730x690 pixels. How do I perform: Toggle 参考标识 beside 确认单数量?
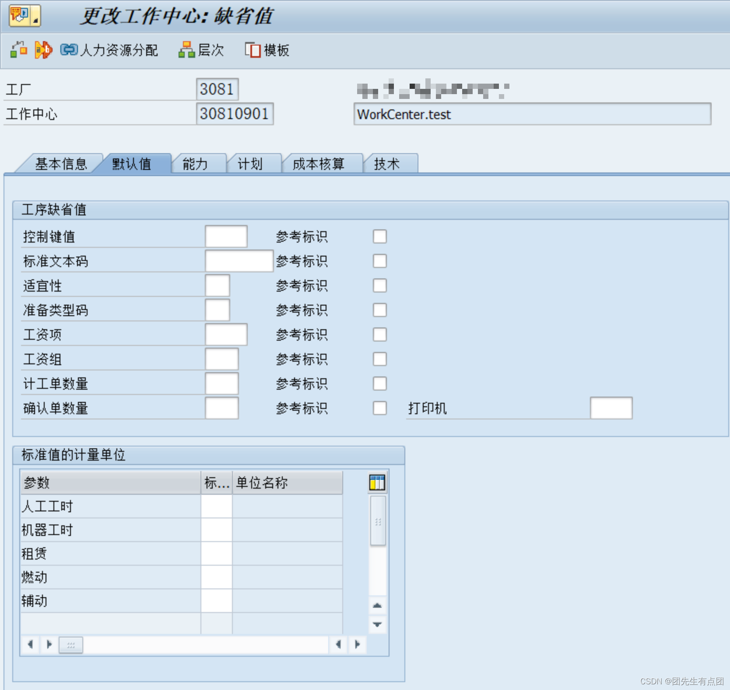tap(380, 408)
